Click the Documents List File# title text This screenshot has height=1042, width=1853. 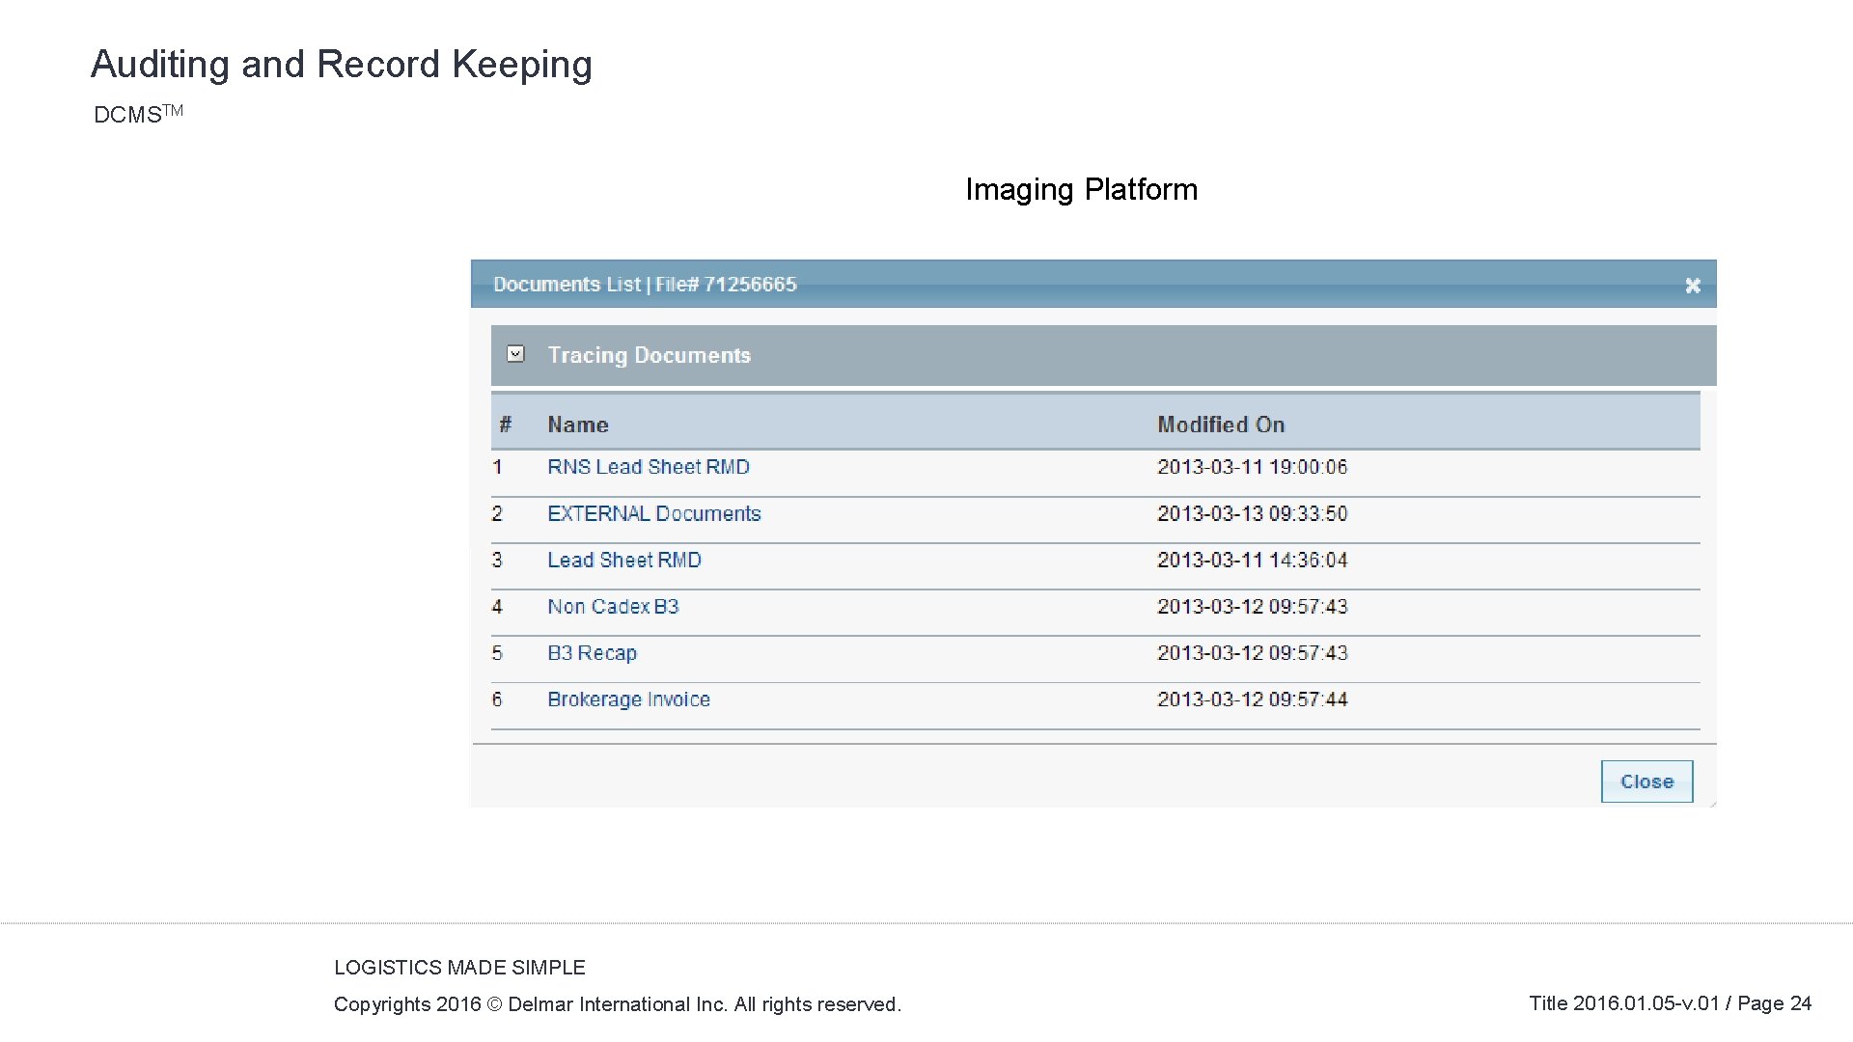pos(645,285)
